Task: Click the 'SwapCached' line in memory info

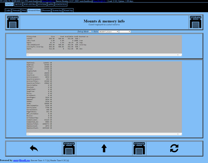Action: pos(39,71)
